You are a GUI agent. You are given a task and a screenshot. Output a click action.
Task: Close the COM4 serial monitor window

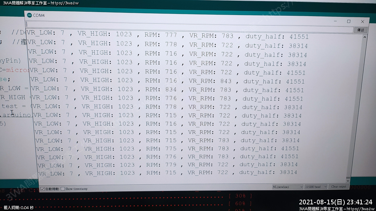[x=362, y=22]
